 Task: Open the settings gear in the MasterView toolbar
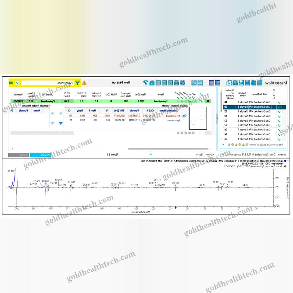point(182,83)
